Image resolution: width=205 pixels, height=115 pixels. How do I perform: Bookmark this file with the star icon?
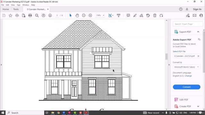tap(10, 15)
